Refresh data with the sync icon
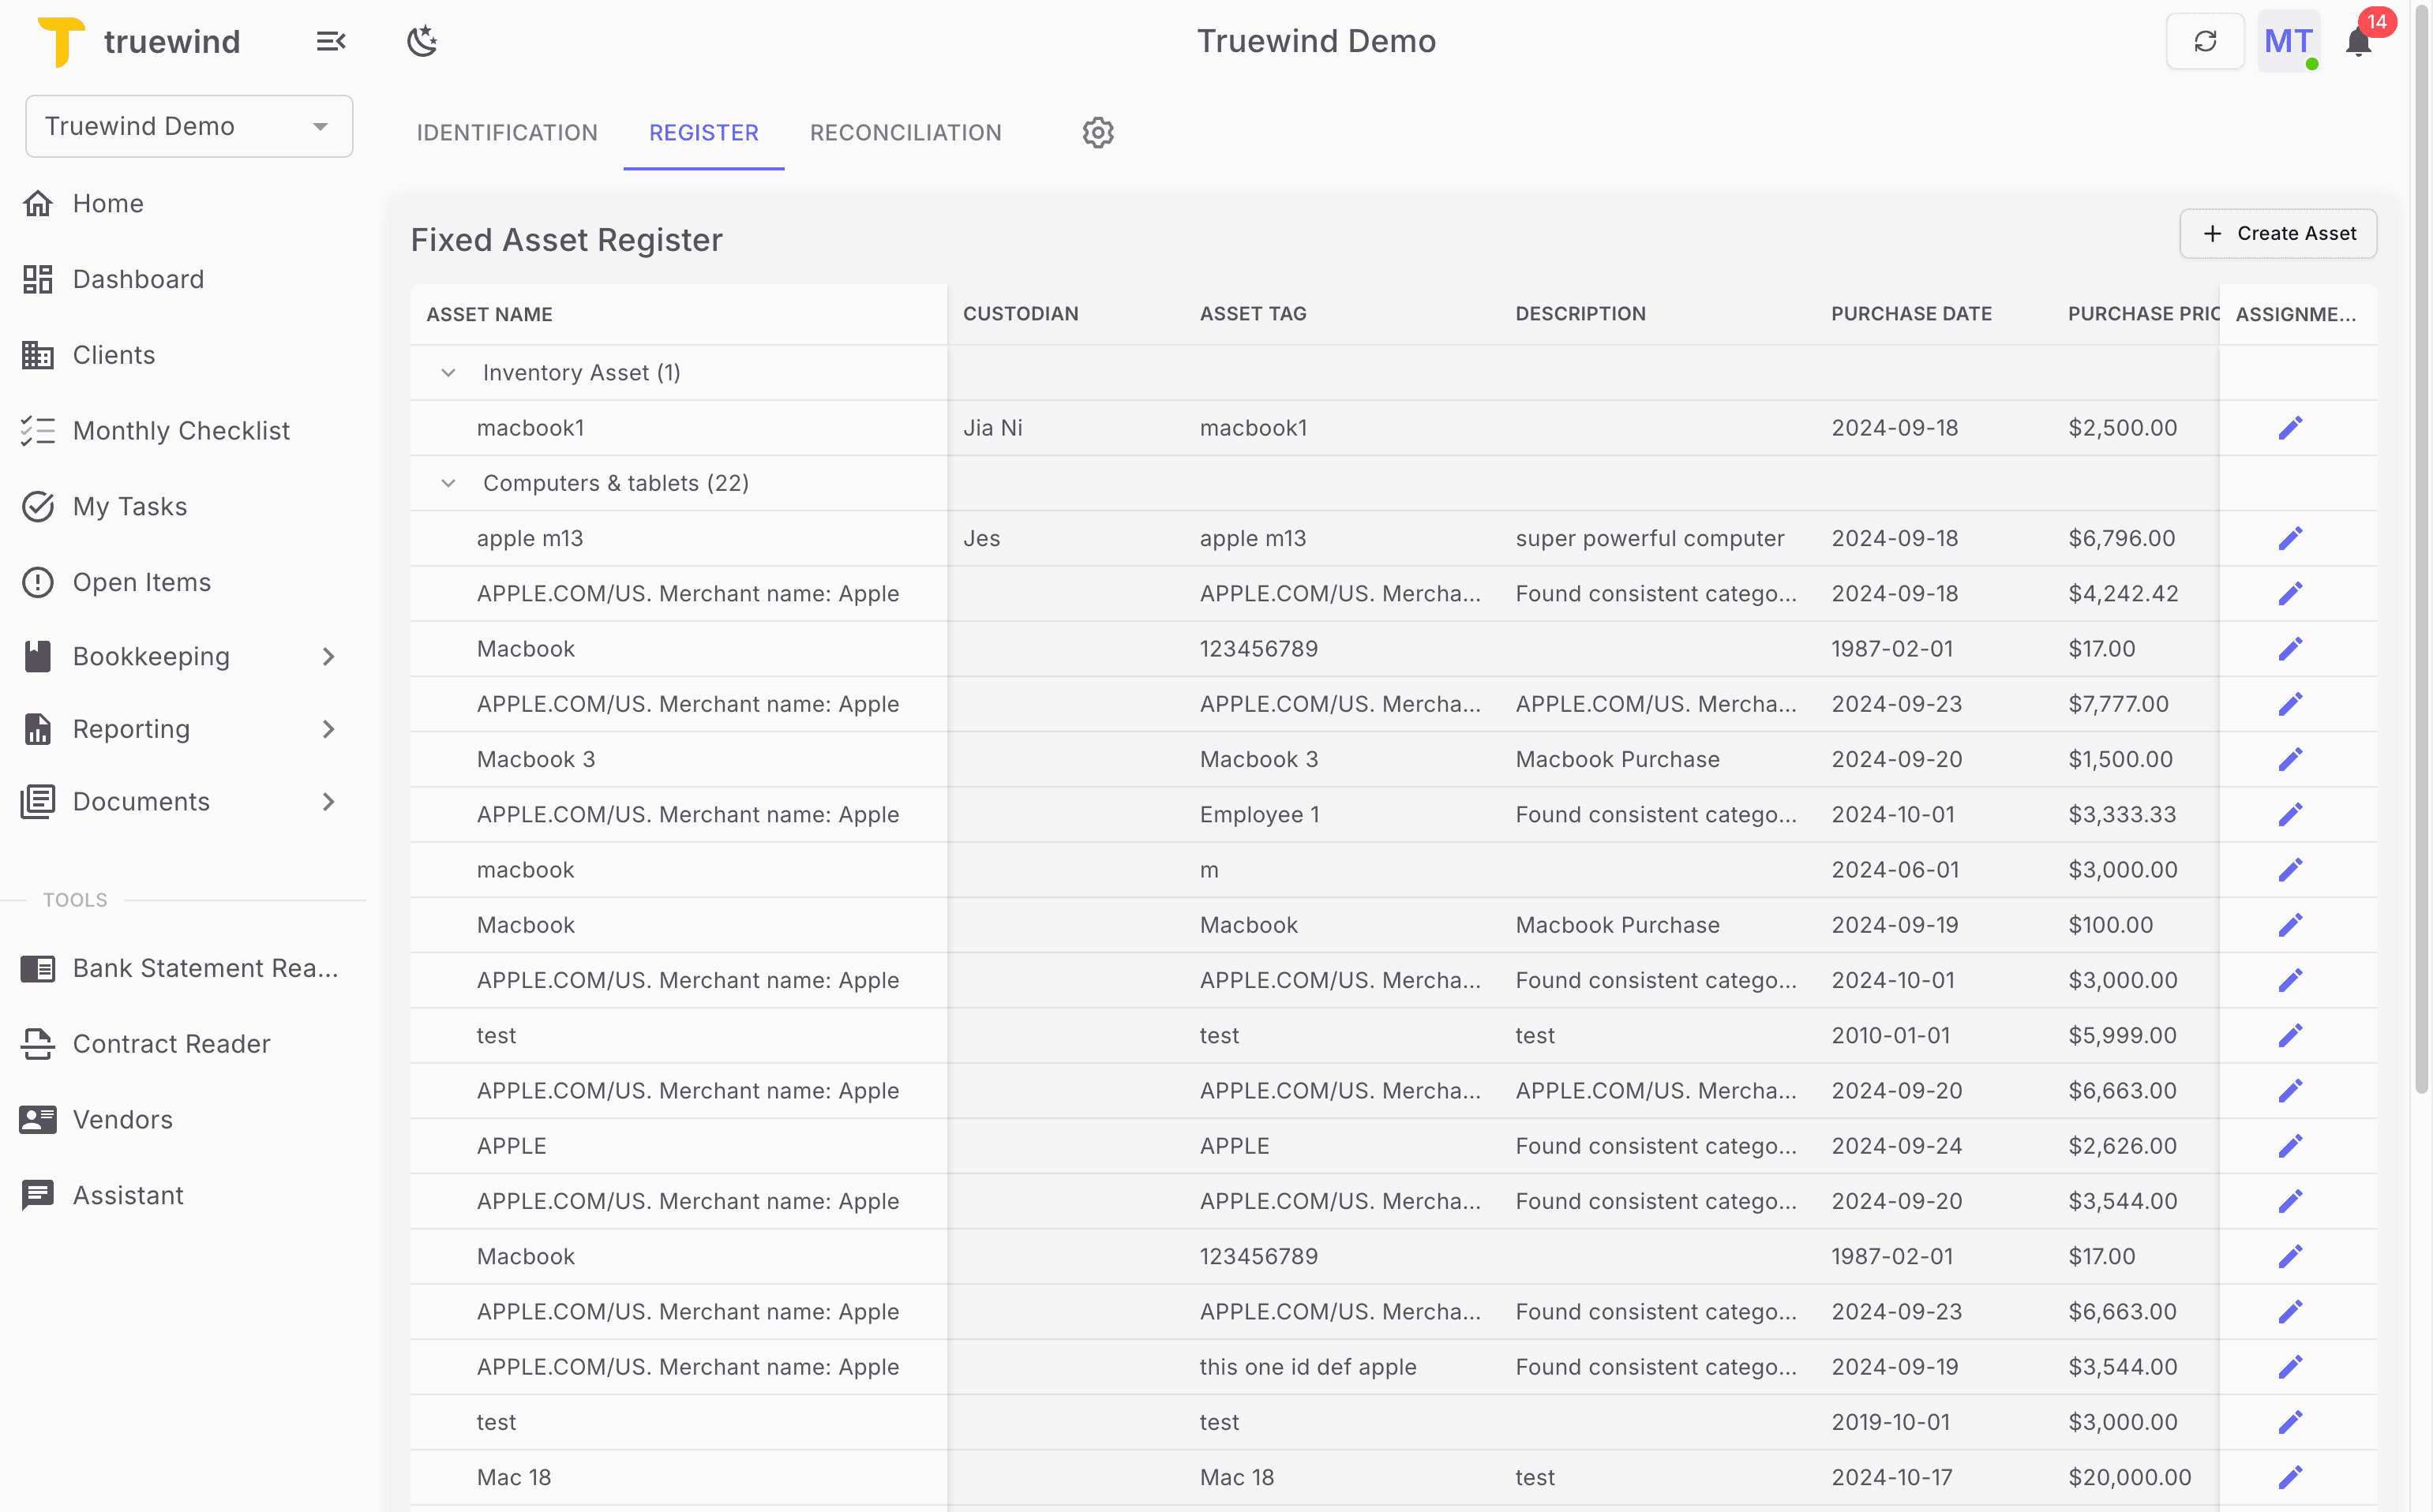 pos(2206,41)
